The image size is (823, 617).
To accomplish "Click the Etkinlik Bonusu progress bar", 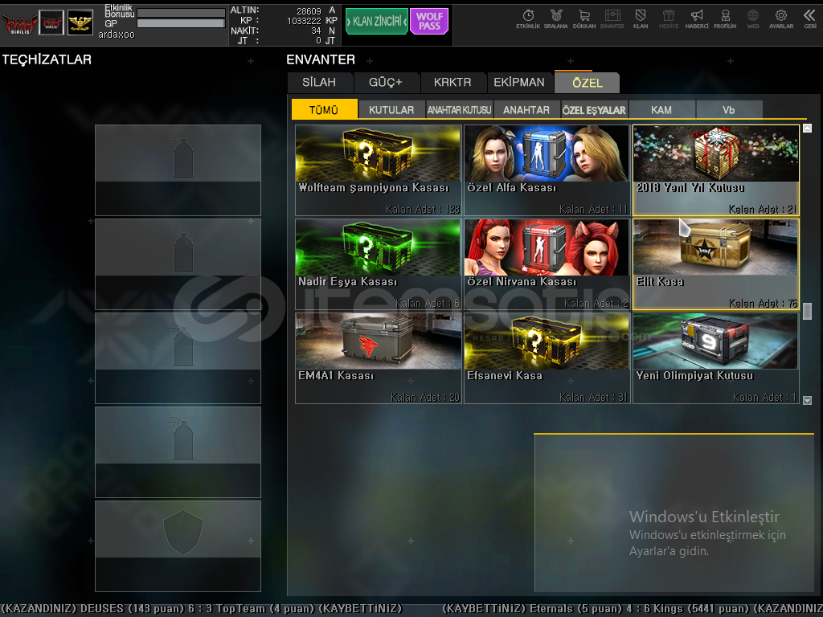I will coord(181,13).
